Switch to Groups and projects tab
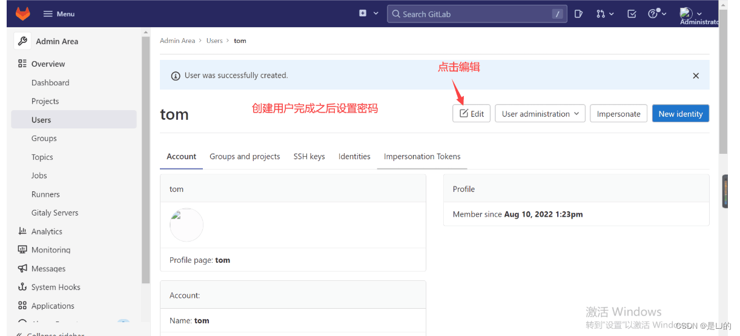The width and height of the screenshot is (740, 336). click(x=245, y=156)
